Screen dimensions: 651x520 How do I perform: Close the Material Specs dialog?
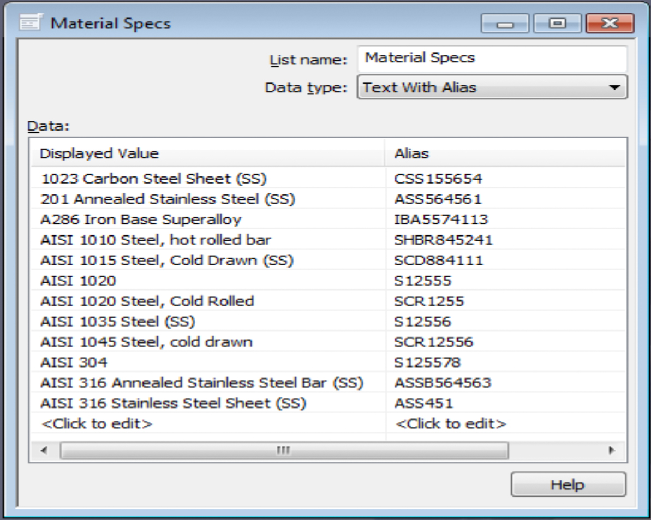pyautogui.click(x=609, y=24)
